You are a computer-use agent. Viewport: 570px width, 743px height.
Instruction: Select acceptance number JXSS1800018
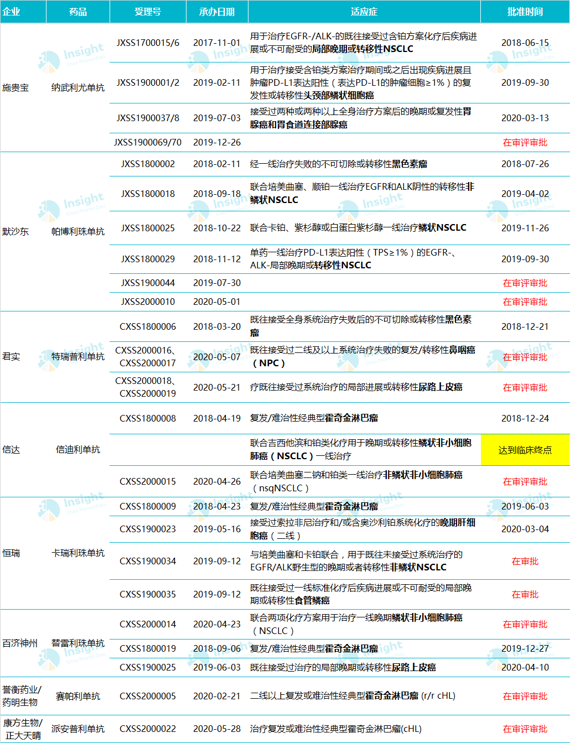[148, 194]
